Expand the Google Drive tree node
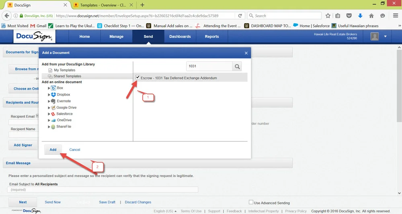402x214 pixels. coord(49,108)
